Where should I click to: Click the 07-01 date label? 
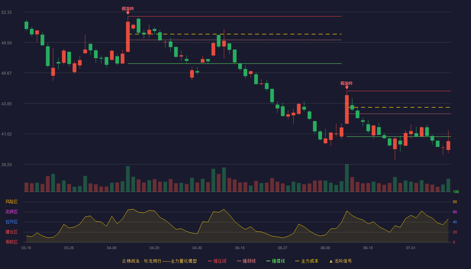tap(411, 248)
